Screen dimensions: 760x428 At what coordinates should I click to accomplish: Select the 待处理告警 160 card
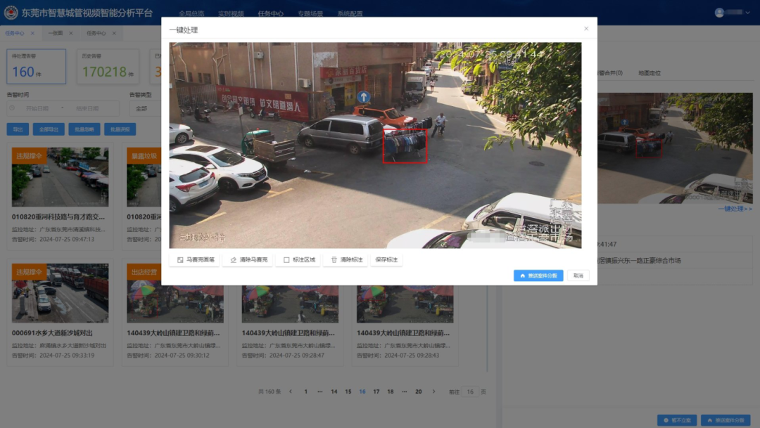pos(37,66)
